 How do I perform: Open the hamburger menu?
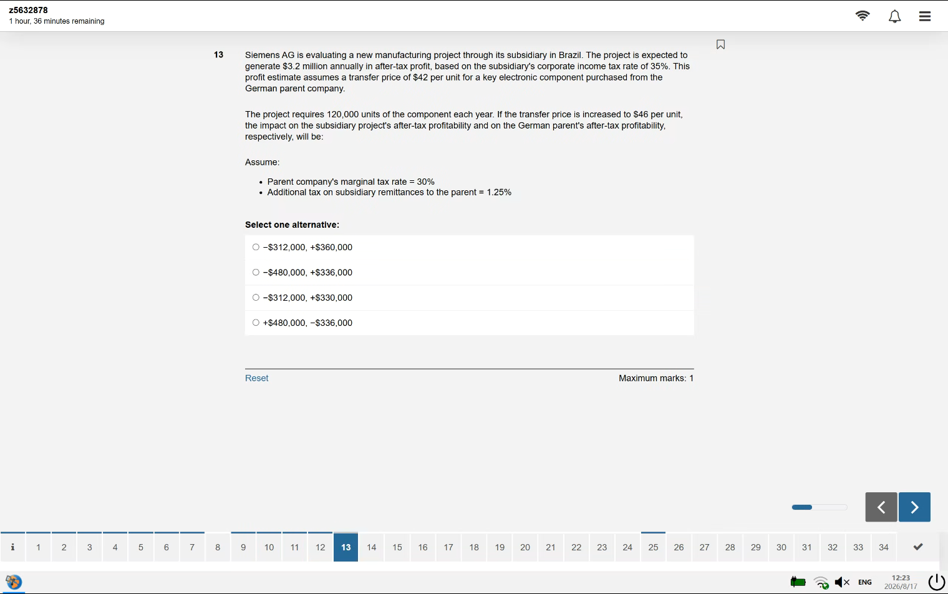pyautogui.click(x=925, y=16)
